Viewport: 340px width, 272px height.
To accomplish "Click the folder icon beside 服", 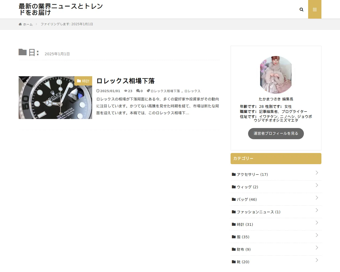I will pyautogui.click(x=234, y=237).
